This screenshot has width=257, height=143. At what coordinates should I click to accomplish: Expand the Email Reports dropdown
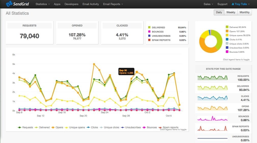113,4
